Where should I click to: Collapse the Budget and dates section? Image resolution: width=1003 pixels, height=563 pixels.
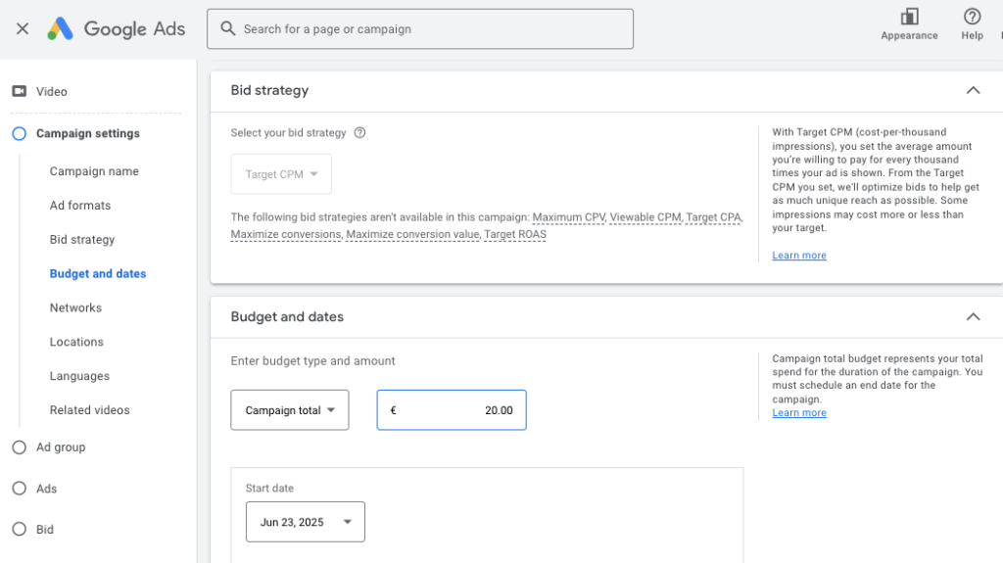point(973,317)
